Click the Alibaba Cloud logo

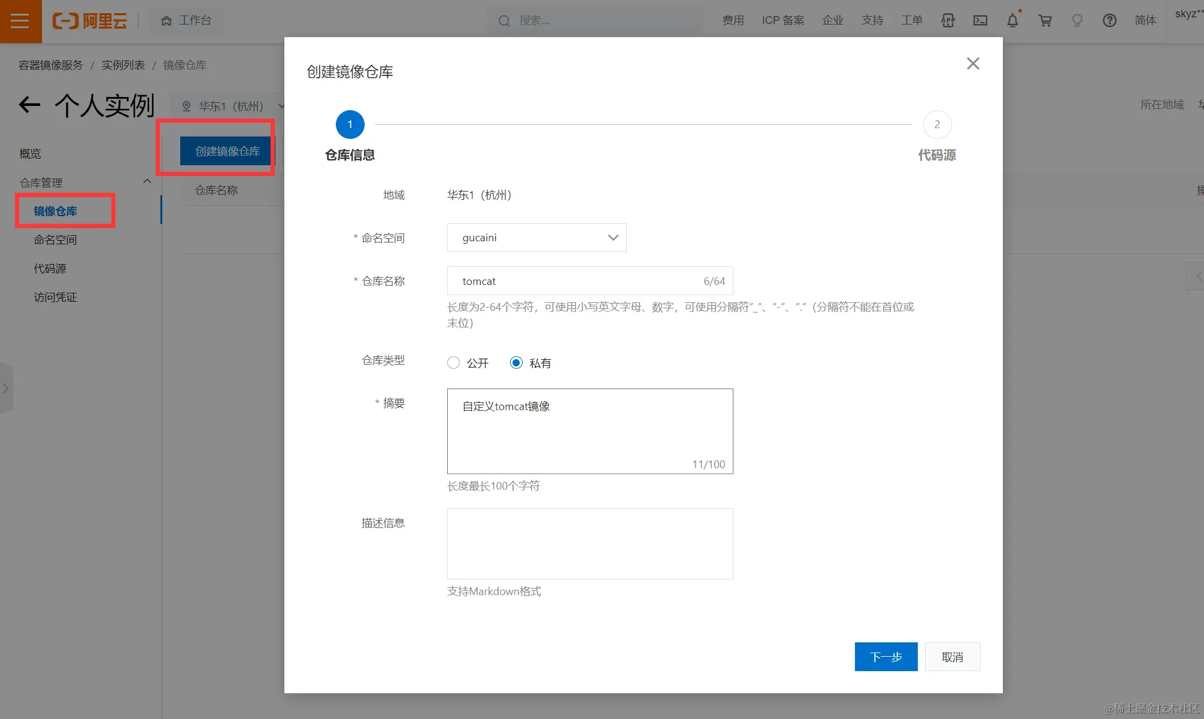coord(90,21)
